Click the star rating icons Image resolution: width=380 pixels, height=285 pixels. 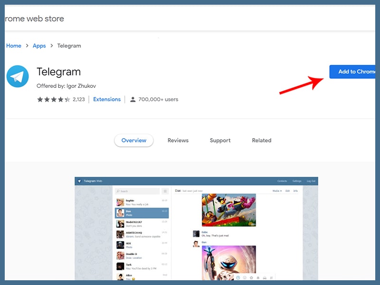tap(54, 99)
